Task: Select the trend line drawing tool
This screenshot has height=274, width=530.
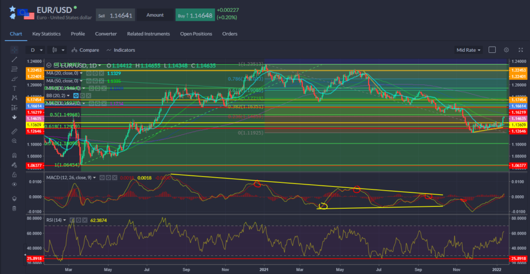Action: point(14,61)
